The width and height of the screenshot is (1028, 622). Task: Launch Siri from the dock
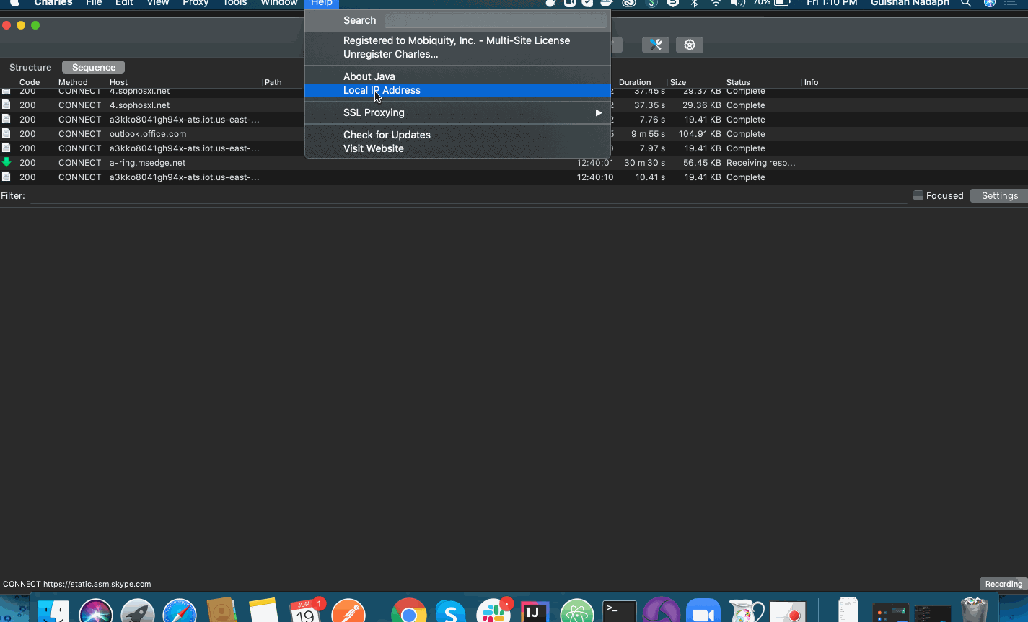96,611
